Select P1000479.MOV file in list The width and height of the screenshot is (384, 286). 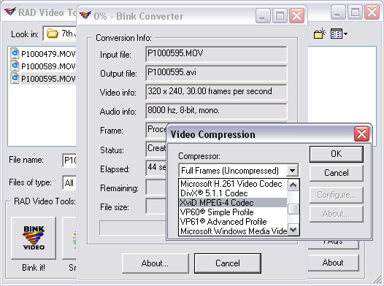coord(43,53)
